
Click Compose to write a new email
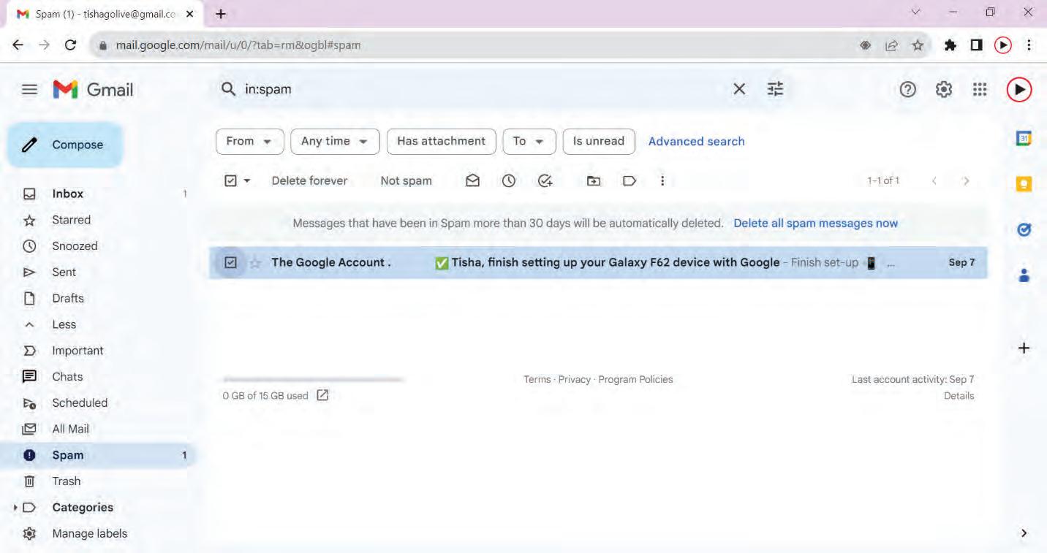(x=66, y=145)
